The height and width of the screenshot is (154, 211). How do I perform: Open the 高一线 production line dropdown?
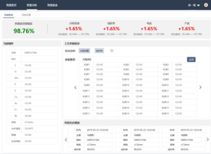pyautogui.click(x=194, y=5)
